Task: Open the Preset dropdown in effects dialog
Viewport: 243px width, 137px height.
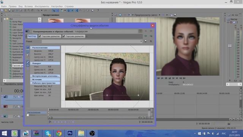Action: coord(141,41)
